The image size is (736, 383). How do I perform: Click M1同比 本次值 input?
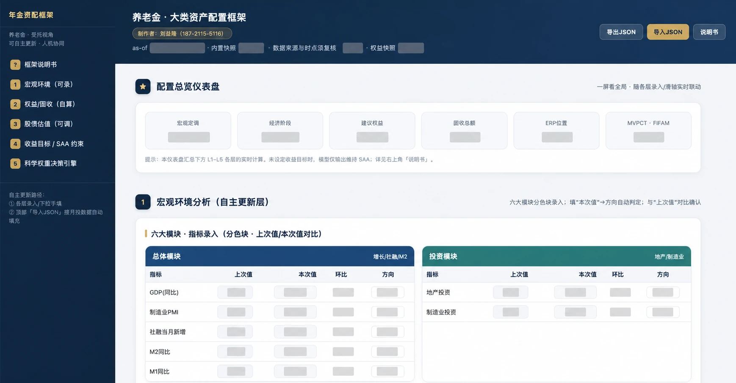[x=295, y=371]
